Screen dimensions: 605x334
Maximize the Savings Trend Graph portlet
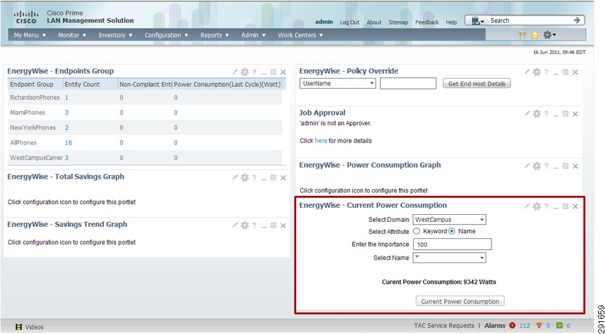[x=273, y=225]
